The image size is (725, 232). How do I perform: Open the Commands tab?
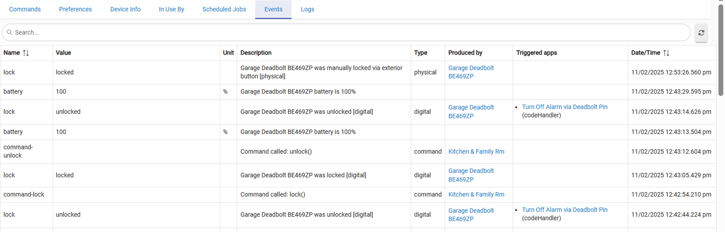25,9
